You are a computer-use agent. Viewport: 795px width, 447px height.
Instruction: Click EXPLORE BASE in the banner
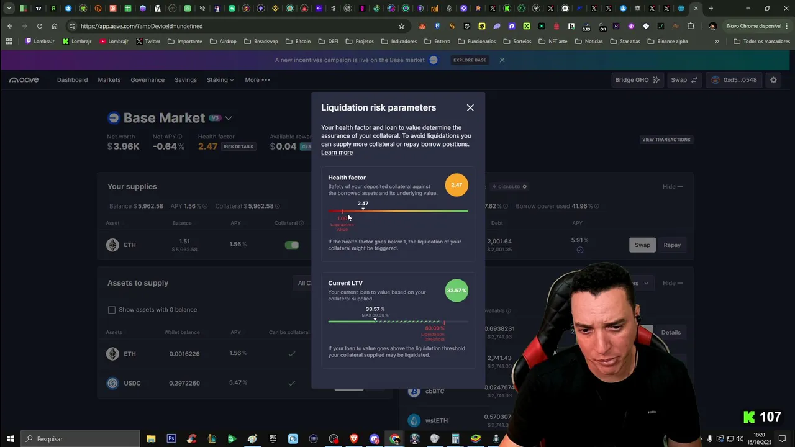click(x=470, y=60)
